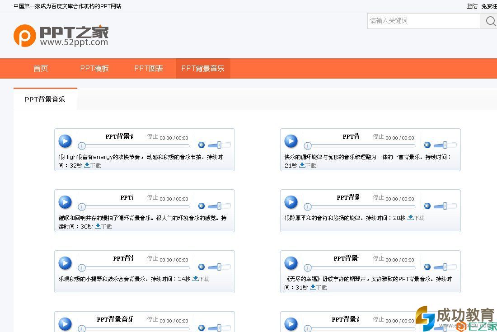Download the 32秒 energy track
Viewport: 497px width, 332px height.
coord(93,166)
